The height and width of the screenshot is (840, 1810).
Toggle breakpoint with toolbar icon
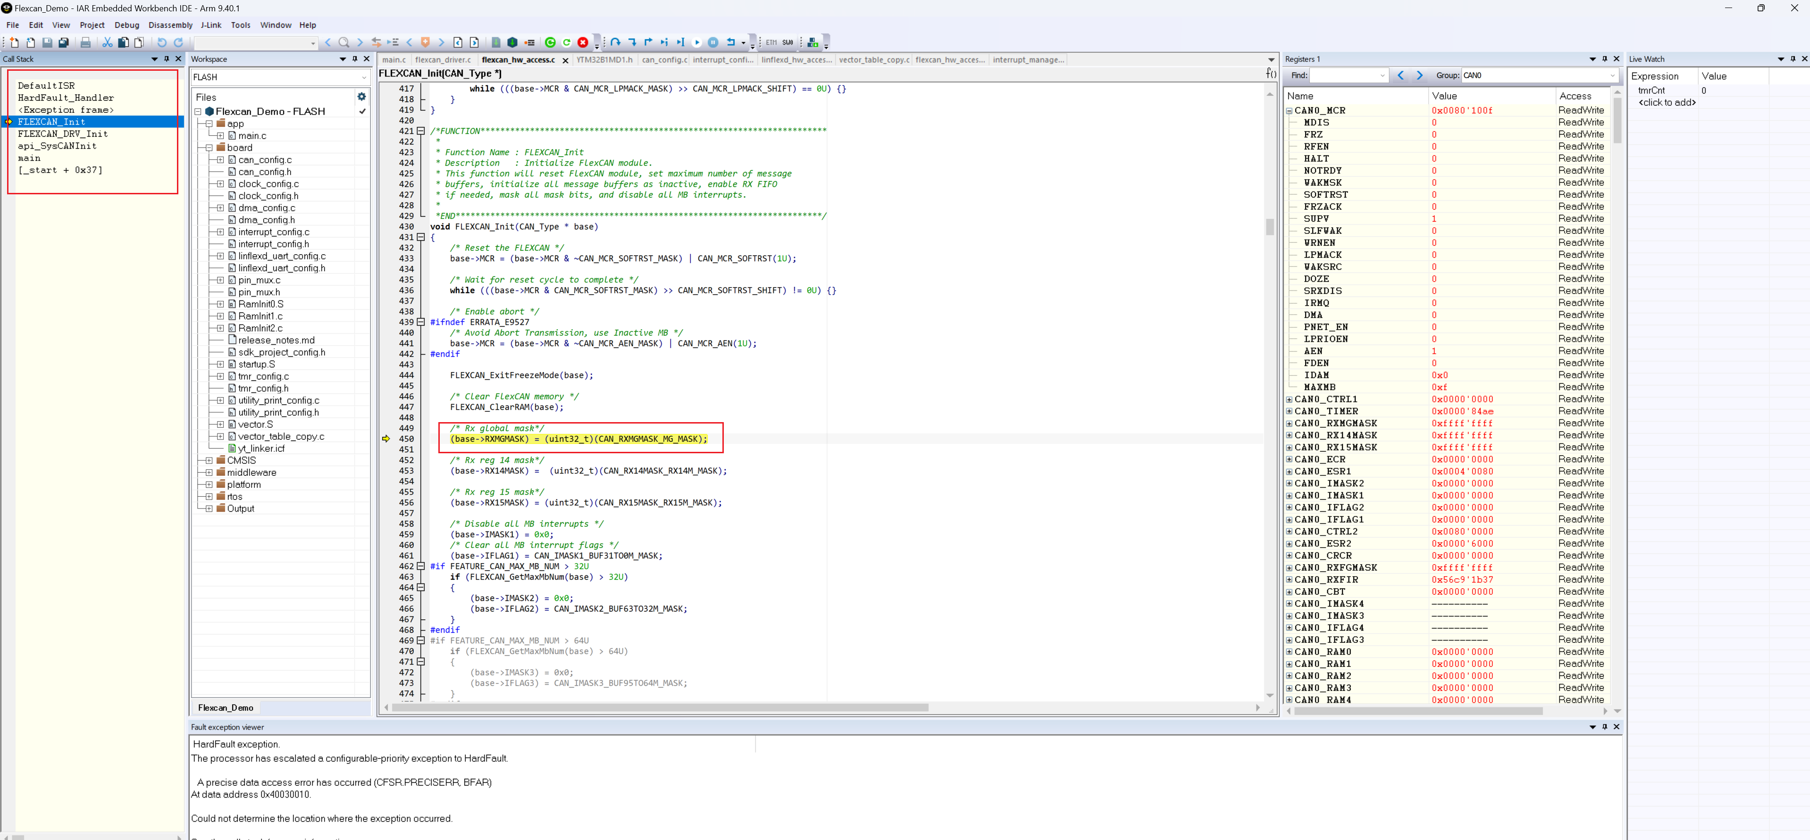[530, 43]
